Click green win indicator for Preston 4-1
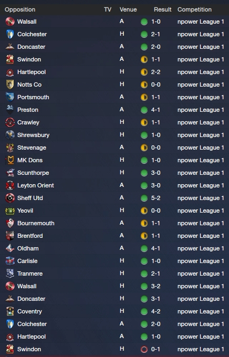Screen dimensions: 229x357 [x=144, y=110]
